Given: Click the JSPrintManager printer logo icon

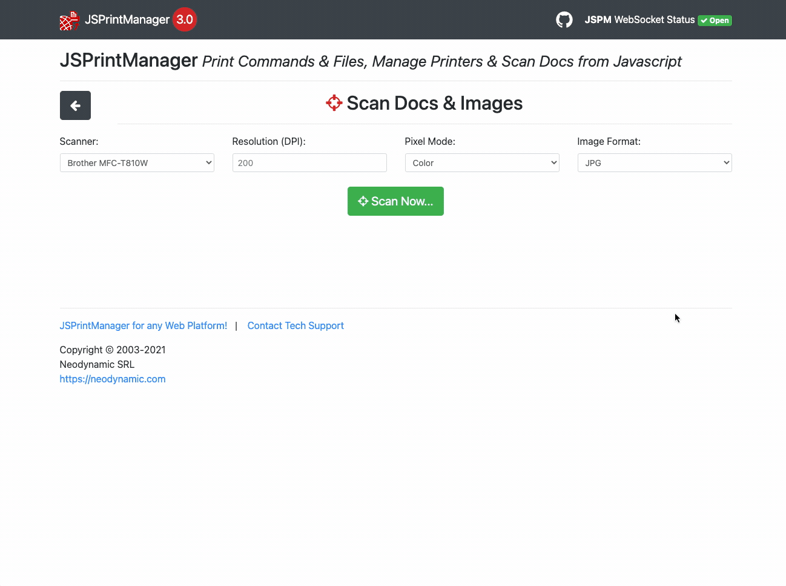Looking at the screenshot, I should 70,20.
